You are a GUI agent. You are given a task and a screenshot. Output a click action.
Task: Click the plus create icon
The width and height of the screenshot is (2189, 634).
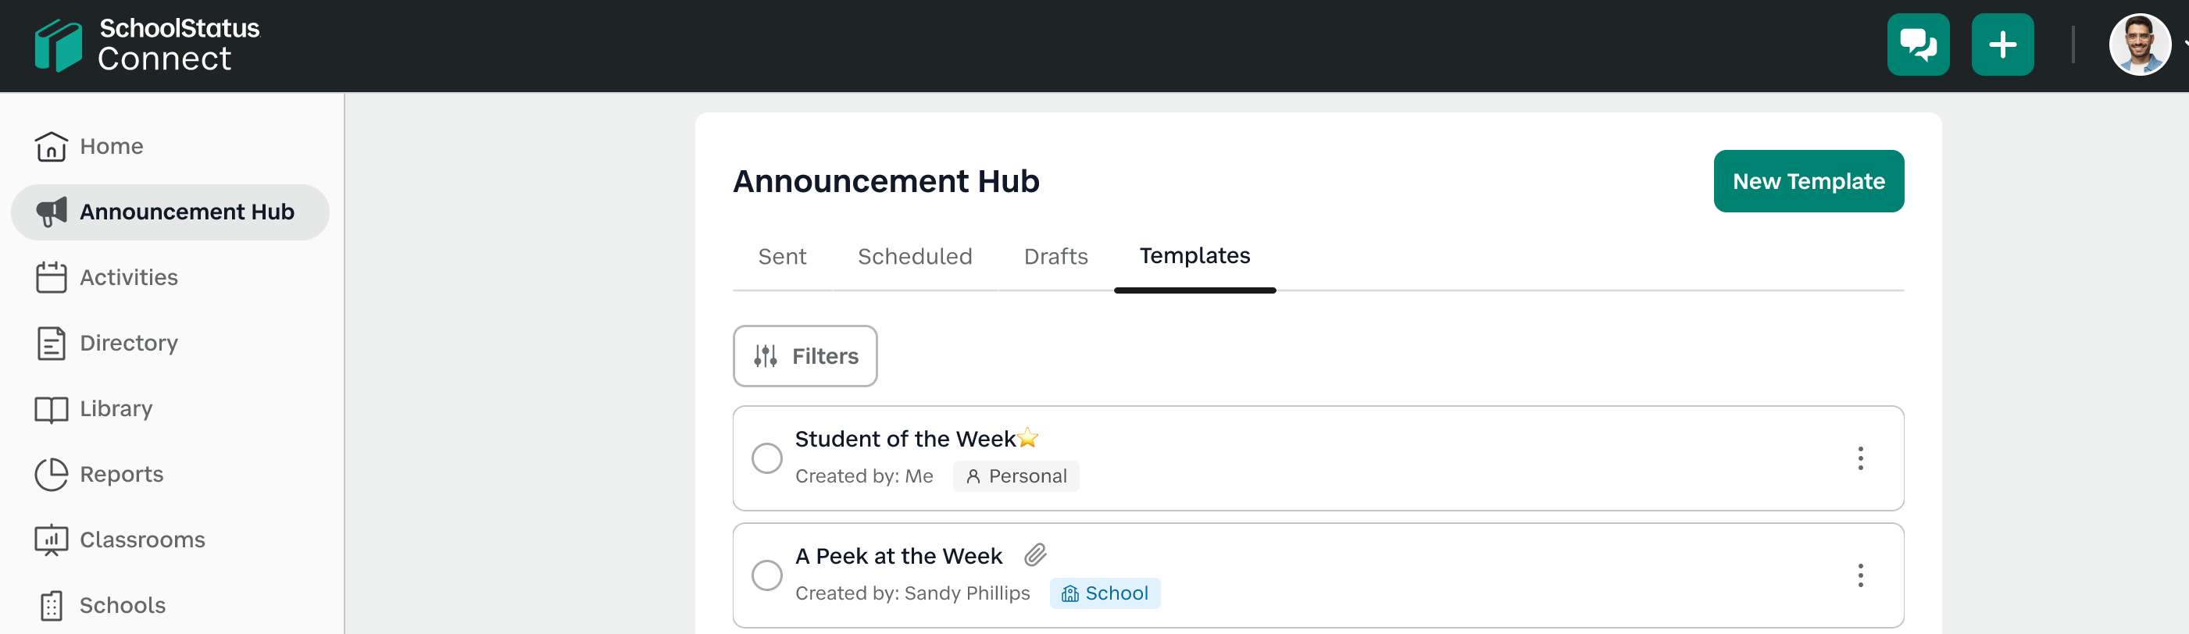tap(2002, 45)
